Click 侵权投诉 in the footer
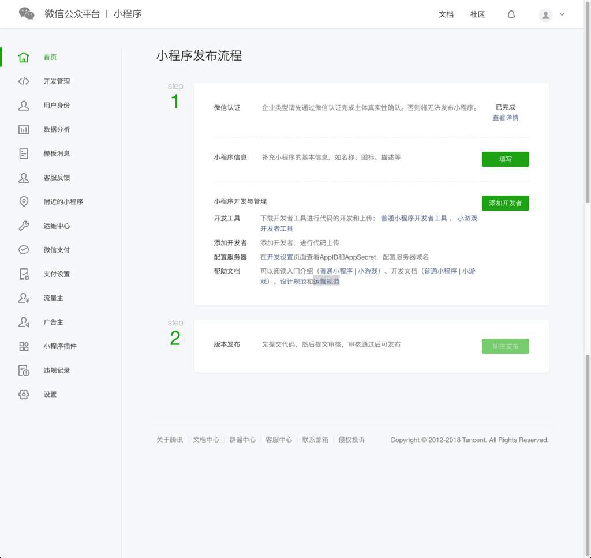 (x=351, y=440)
